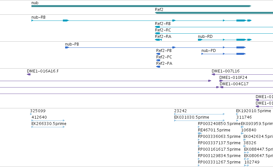Click the Ref2-PA protein glyph
The image size is (273, 167).
coord(158,67)
